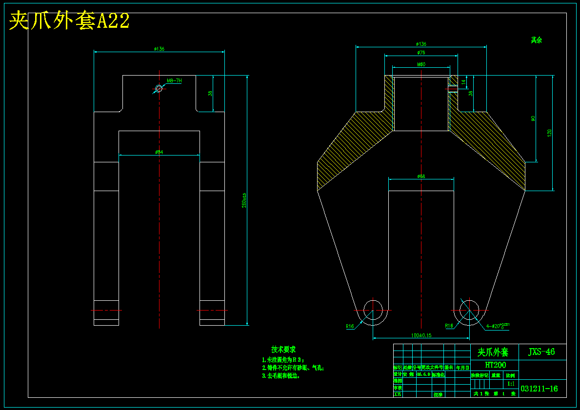This screenshot has width=580, height=410.
Task: Select the ø68 inner width dimension
Action: click(421, 176)
